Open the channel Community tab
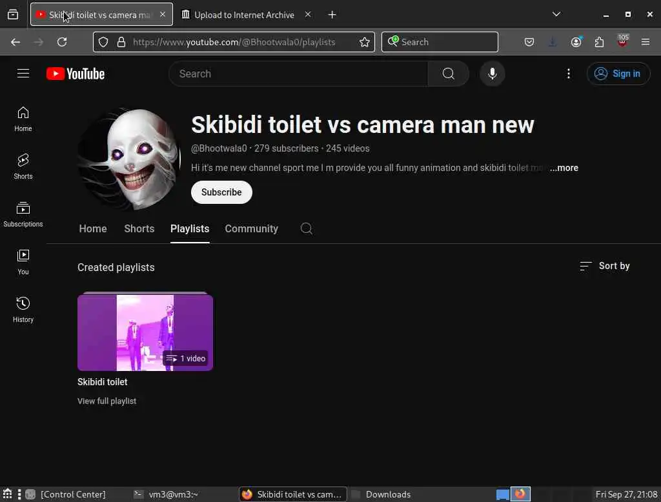Viewport: 661px width, 502px height. tap(251, 228)
